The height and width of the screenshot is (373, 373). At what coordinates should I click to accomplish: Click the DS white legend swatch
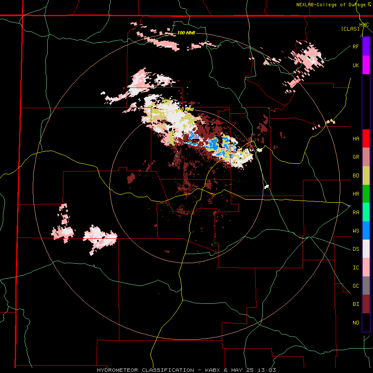[x=366, y=249]
